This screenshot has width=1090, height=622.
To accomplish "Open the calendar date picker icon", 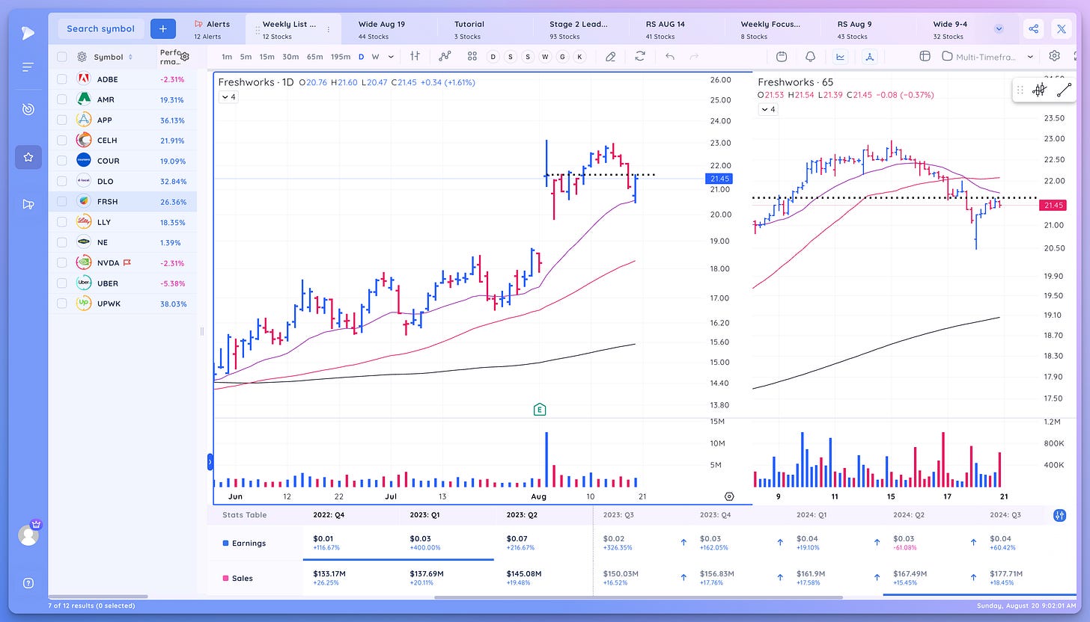I will (x=782, y=56).
